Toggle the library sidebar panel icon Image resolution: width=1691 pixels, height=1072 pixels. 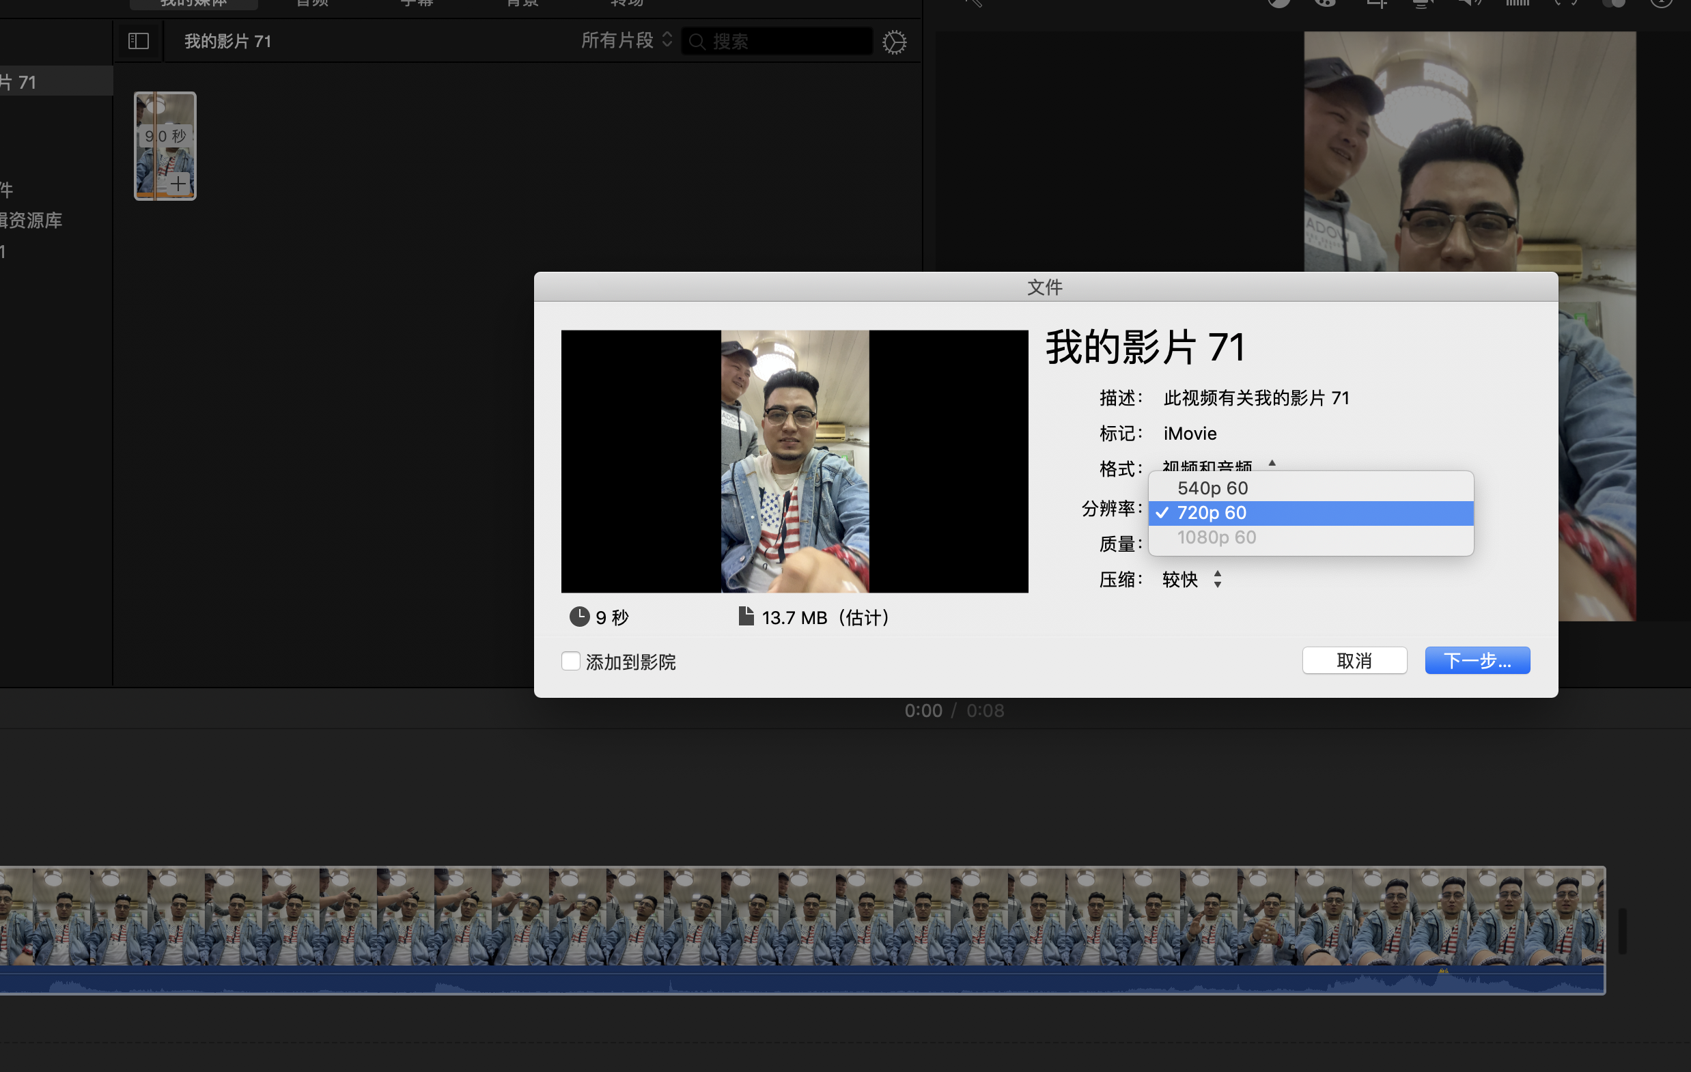coord(139,42)
